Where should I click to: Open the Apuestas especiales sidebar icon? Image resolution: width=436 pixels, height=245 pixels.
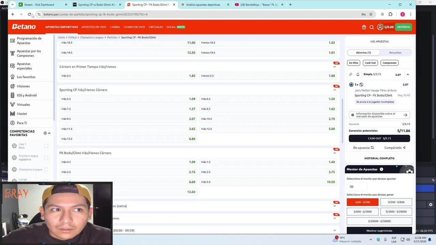[x=13, y=66]
